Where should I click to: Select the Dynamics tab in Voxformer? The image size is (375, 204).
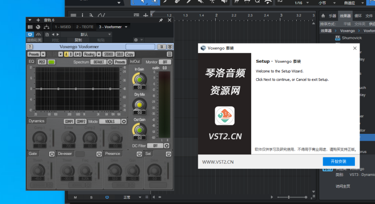37,121
